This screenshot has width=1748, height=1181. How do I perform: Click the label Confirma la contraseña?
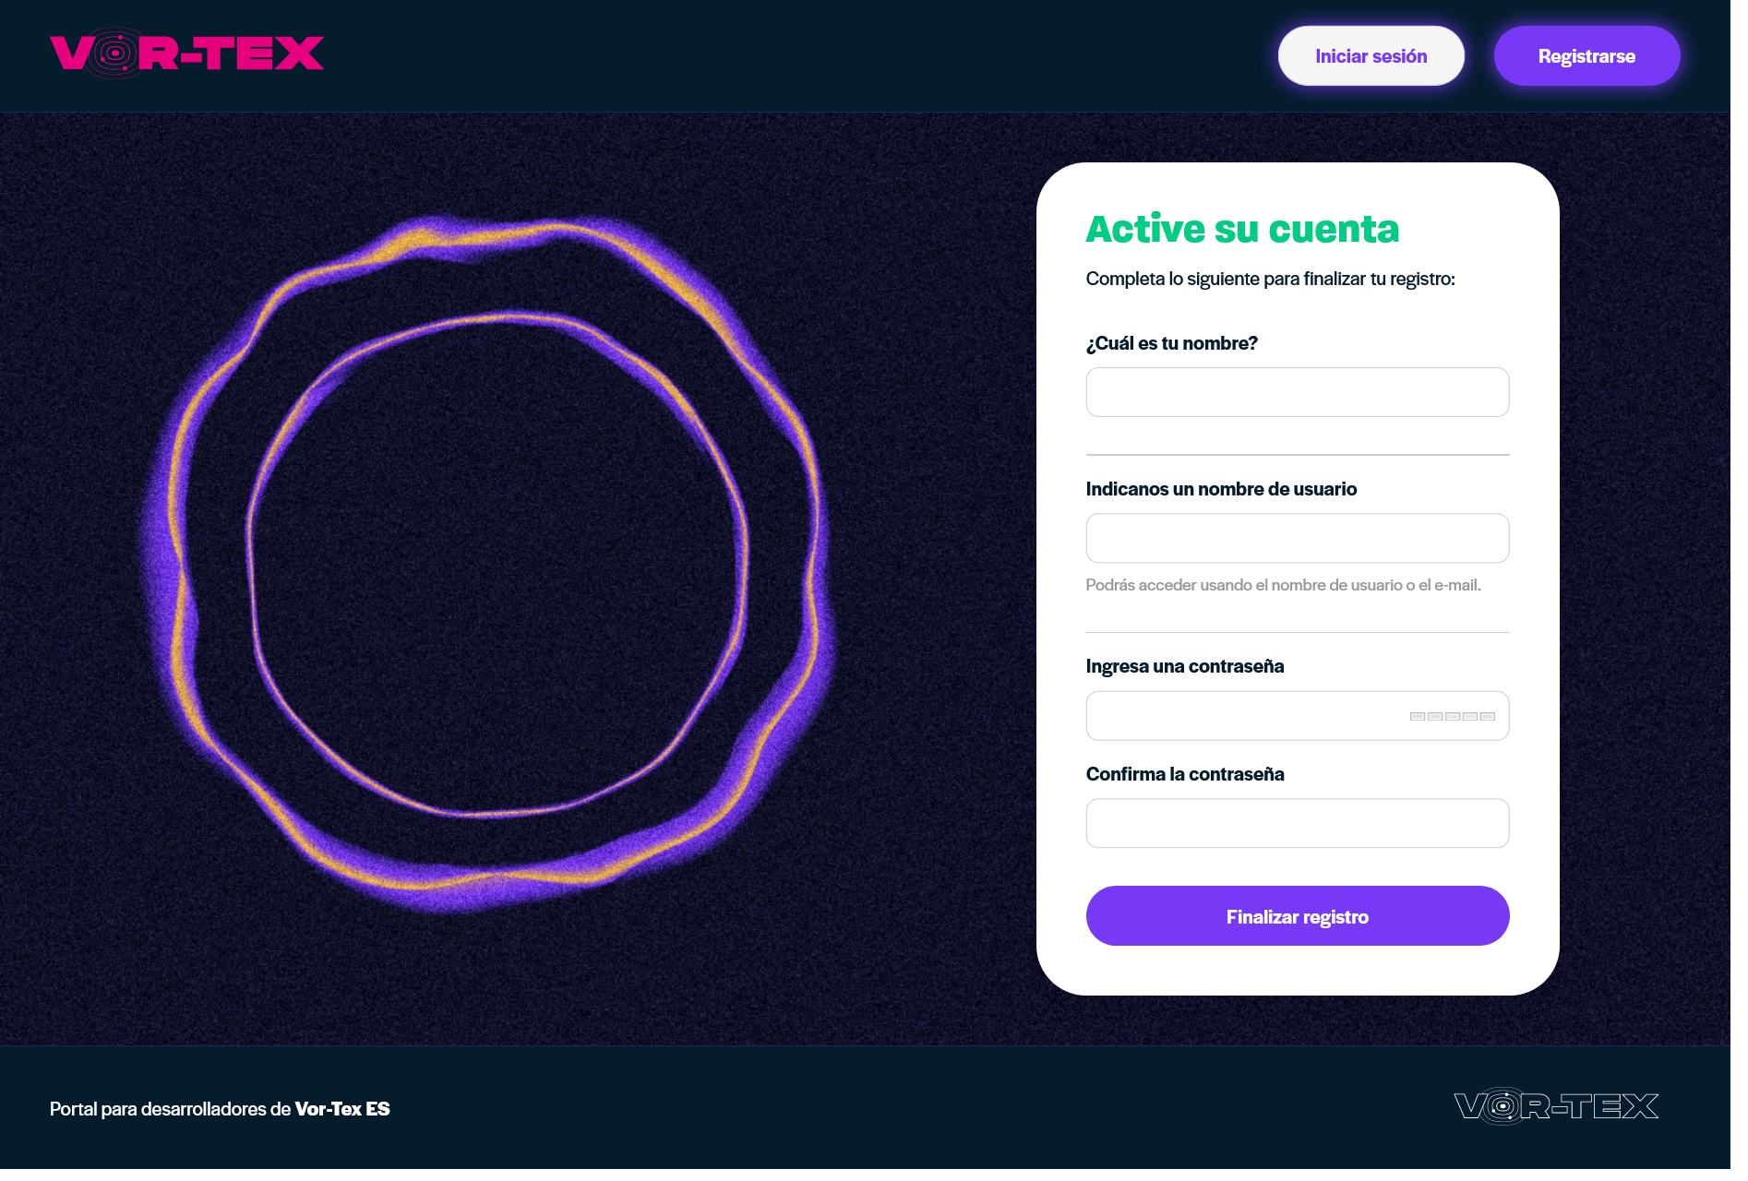click(1185, 774)
